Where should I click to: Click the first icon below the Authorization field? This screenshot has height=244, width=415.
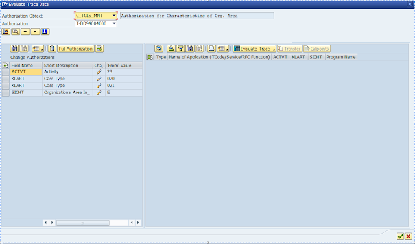coord(6,32)
